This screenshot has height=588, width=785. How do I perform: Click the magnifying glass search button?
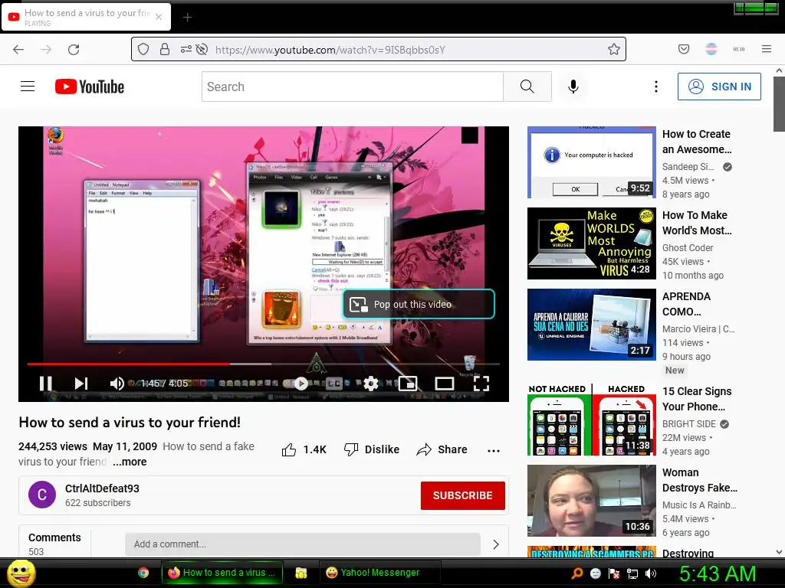point(527,87)
